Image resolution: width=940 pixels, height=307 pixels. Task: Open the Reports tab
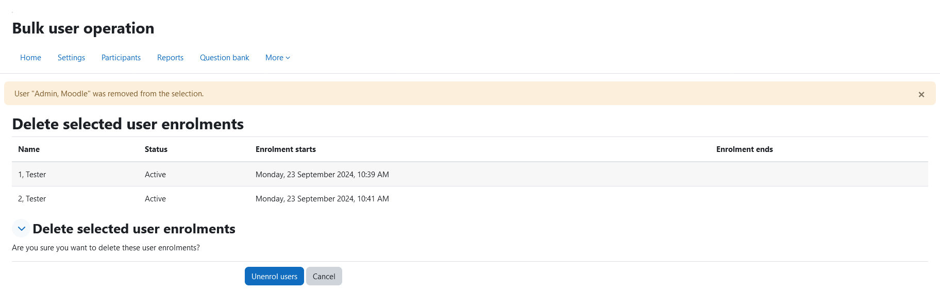tap(170, 58)
